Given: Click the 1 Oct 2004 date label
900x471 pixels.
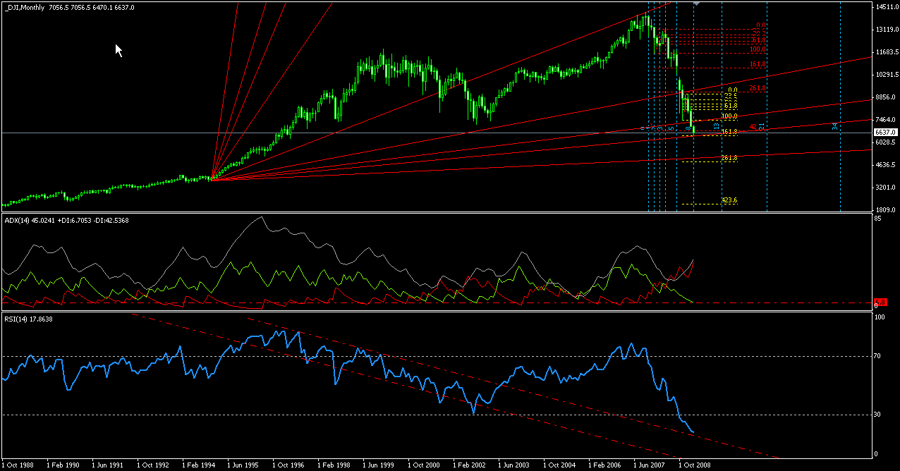Looking at the screenshot, I should coord(559,465).
